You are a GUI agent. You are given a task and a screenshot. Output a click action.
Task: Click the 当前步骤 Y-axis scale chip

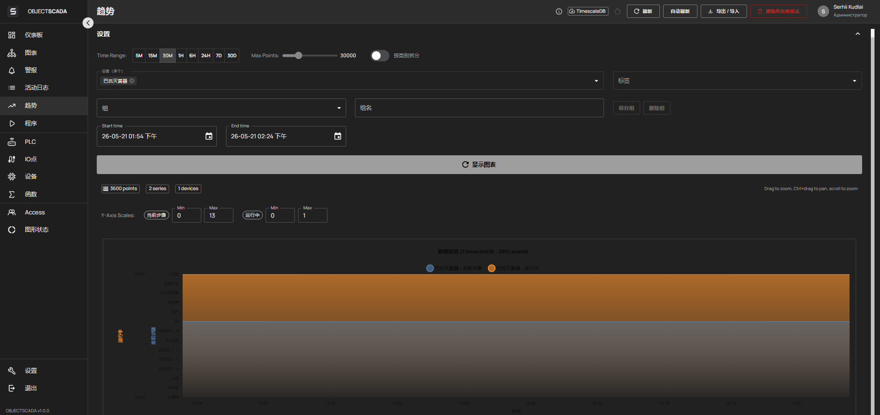(156, 215)
